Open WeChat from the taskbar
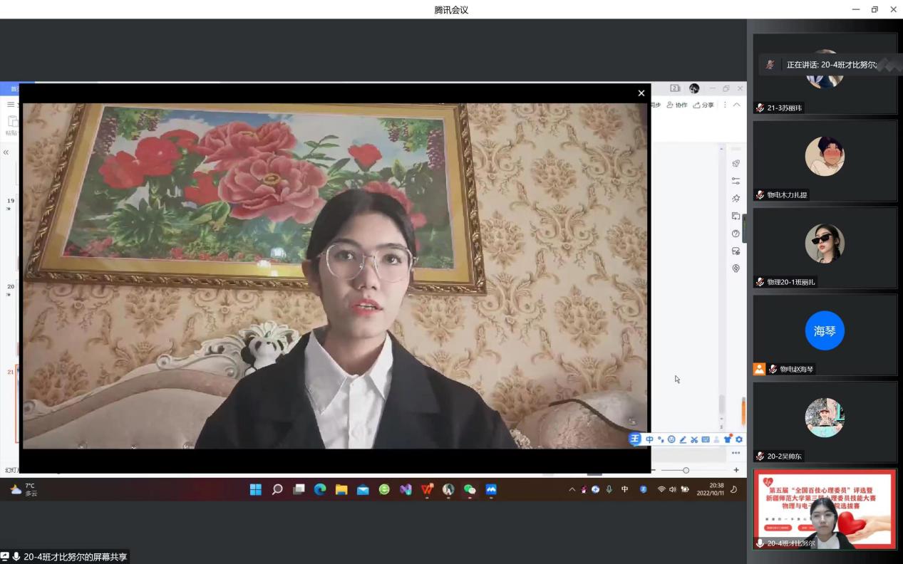The image size is (903, 564). coord(470,489)
